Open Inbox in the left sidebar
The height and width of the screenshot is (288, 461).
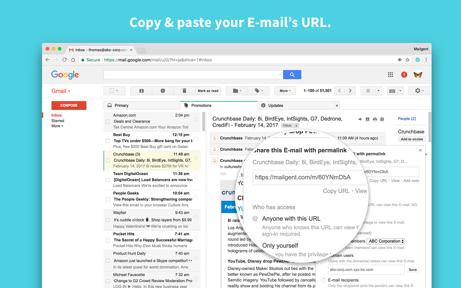tap(57, 115)
